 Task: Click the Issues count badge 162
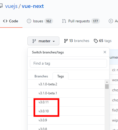(49, 21)
